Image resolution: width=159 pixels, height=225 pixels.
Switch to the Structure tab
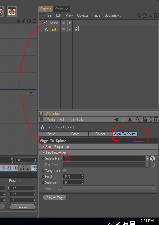pyautogui.click(x=61, y=9)
